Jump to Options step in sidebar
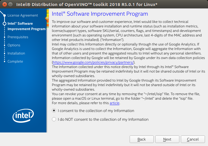The width and height of the screenshot is (208, 146). (14, 45)
